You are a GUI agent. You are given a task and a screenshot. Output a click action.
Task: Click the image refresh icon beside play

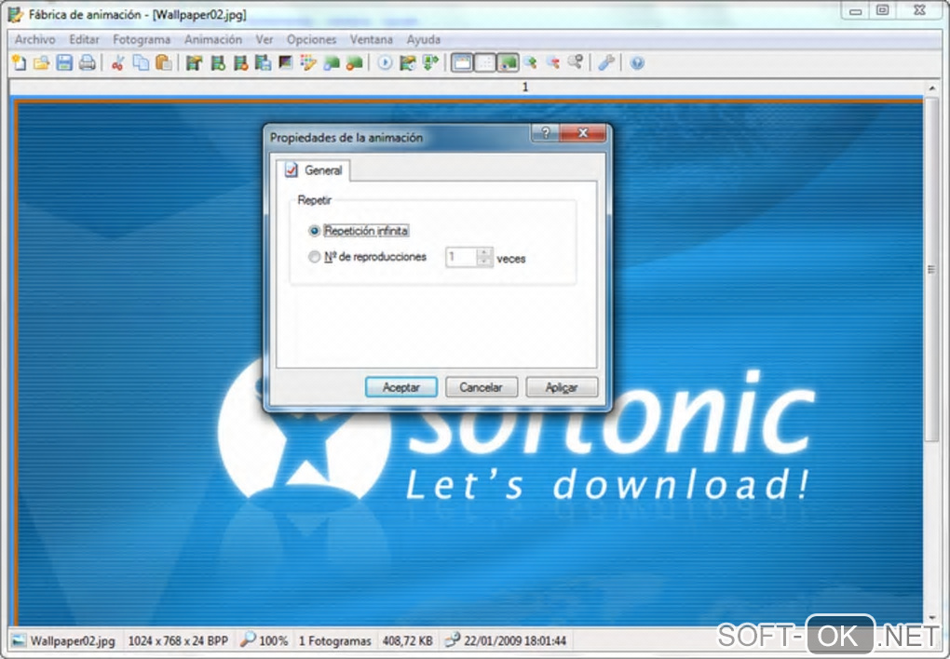[408, 62]
